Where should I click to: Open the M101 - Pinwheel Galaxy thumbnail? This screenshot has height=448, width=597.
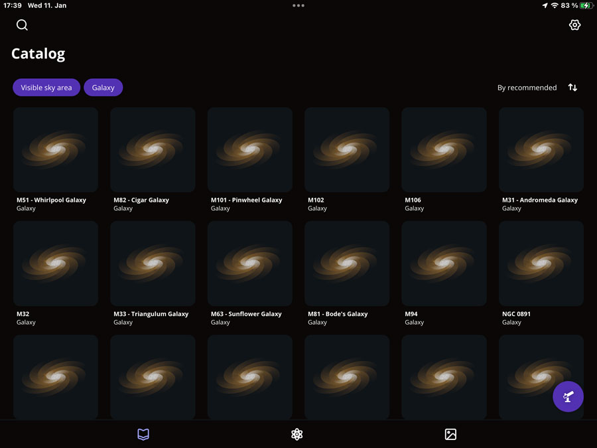(x=250, y=150)
